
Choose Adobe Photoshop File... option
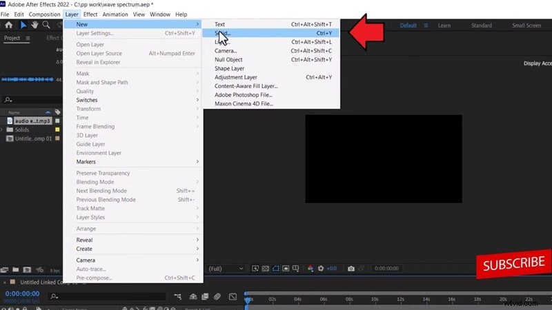tap(271, 94)
